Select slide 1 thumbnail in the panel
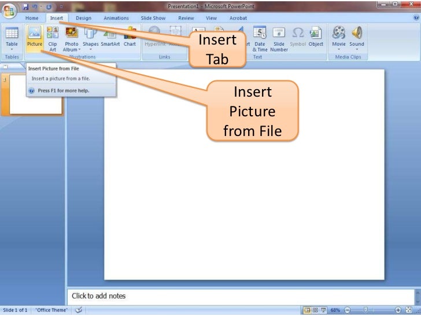421x316 pixels. pyautogui.click(x=35, y=94)
